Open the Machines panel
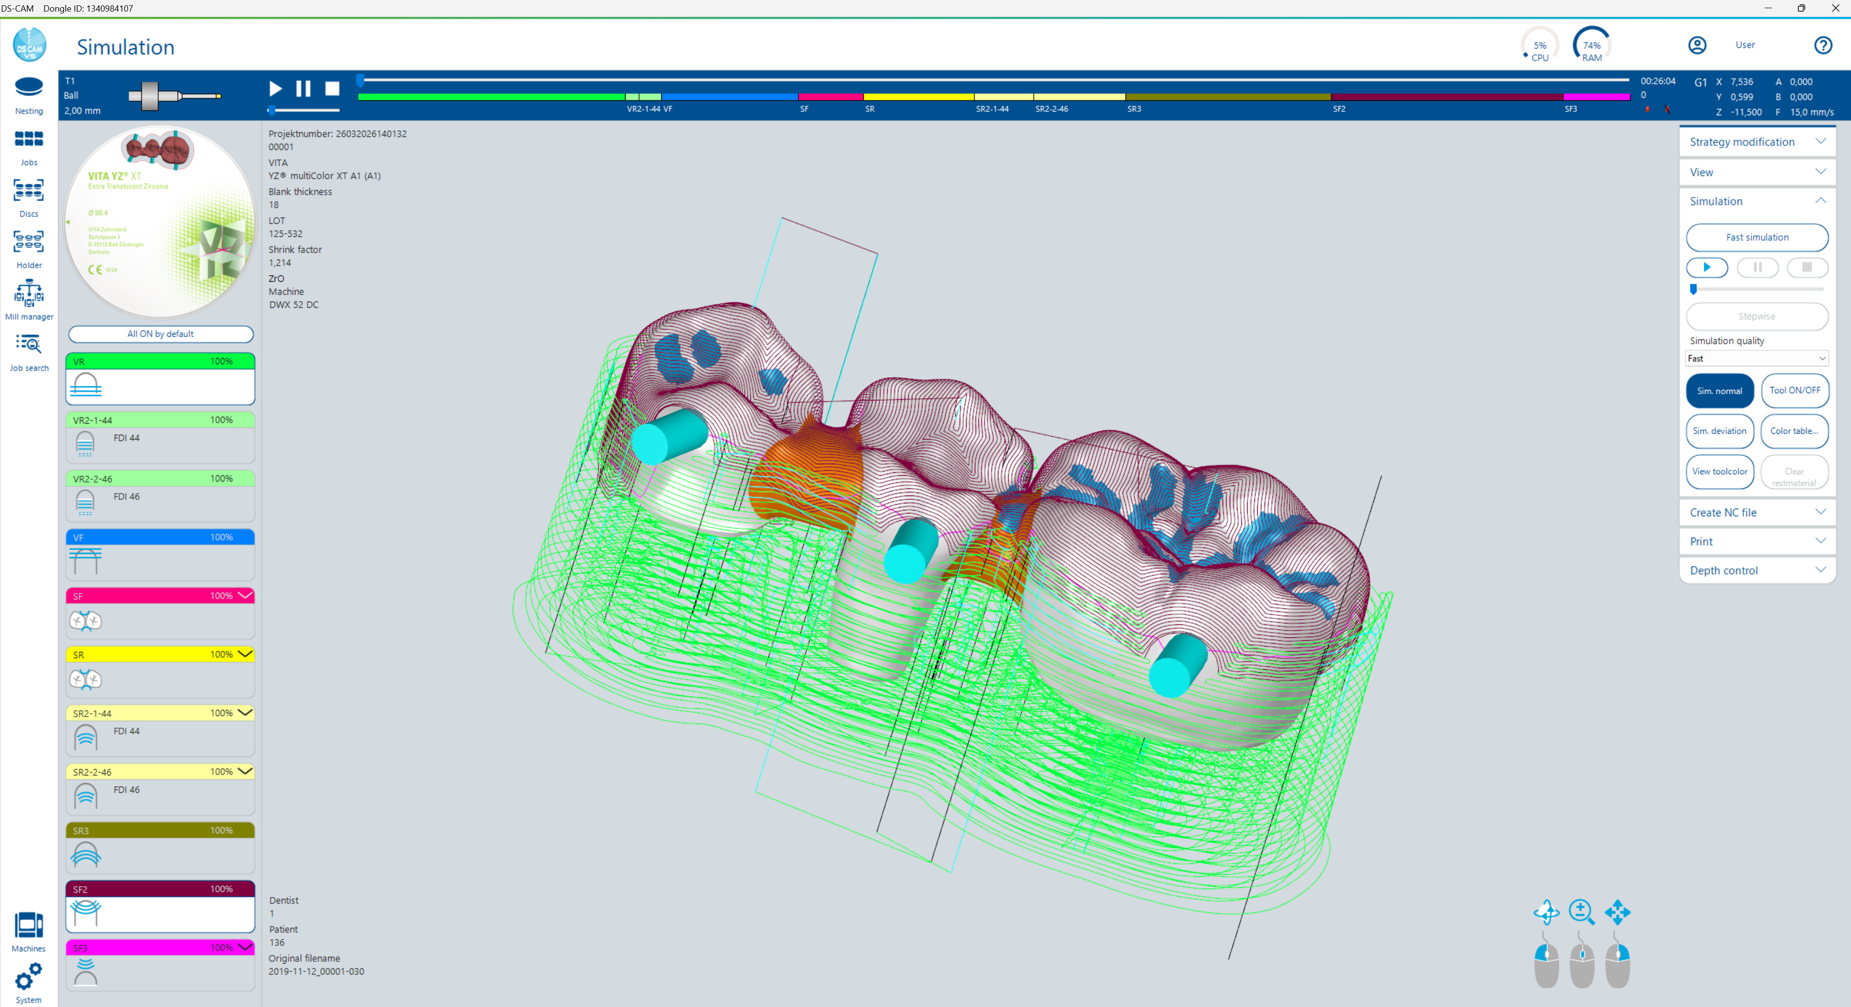This screenshot has height=1007, width=1851. point(28,929)
